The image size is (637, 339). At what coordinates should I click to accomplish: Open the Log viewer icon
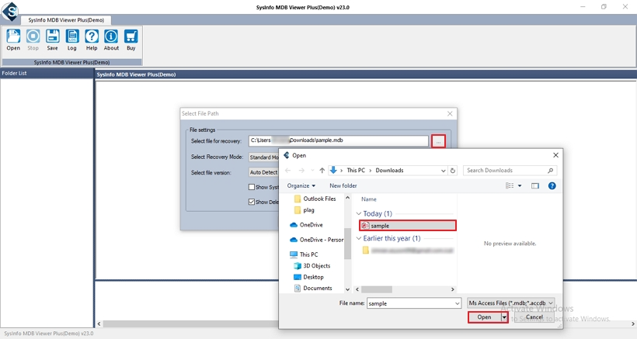[72, 36]
